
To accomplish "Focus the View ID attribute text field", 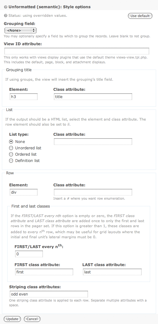I will point(77,51).
